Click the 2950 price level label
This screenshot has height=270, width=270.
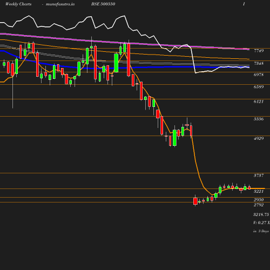[259, 200]
